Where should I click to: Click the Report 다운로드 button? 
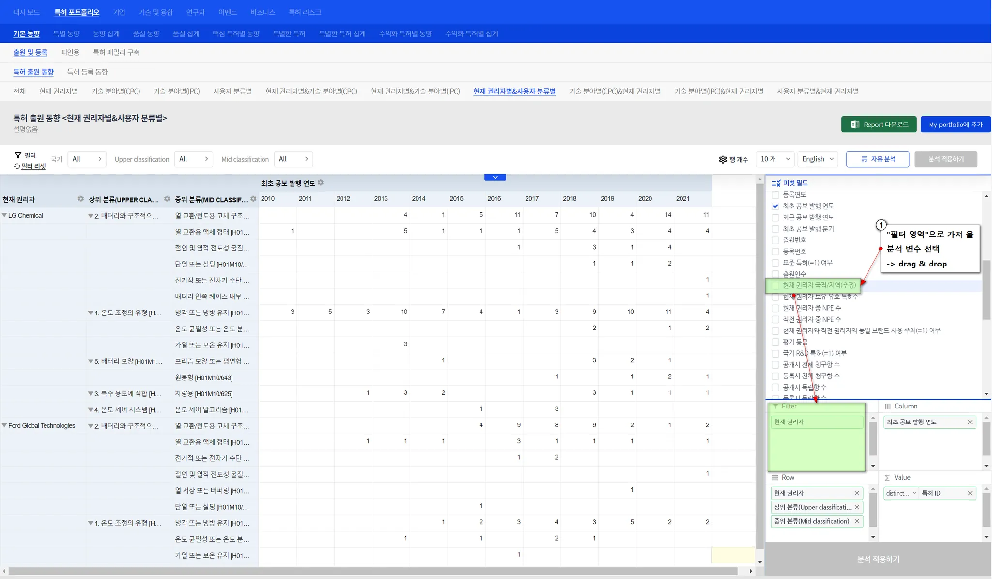point(879,125)
